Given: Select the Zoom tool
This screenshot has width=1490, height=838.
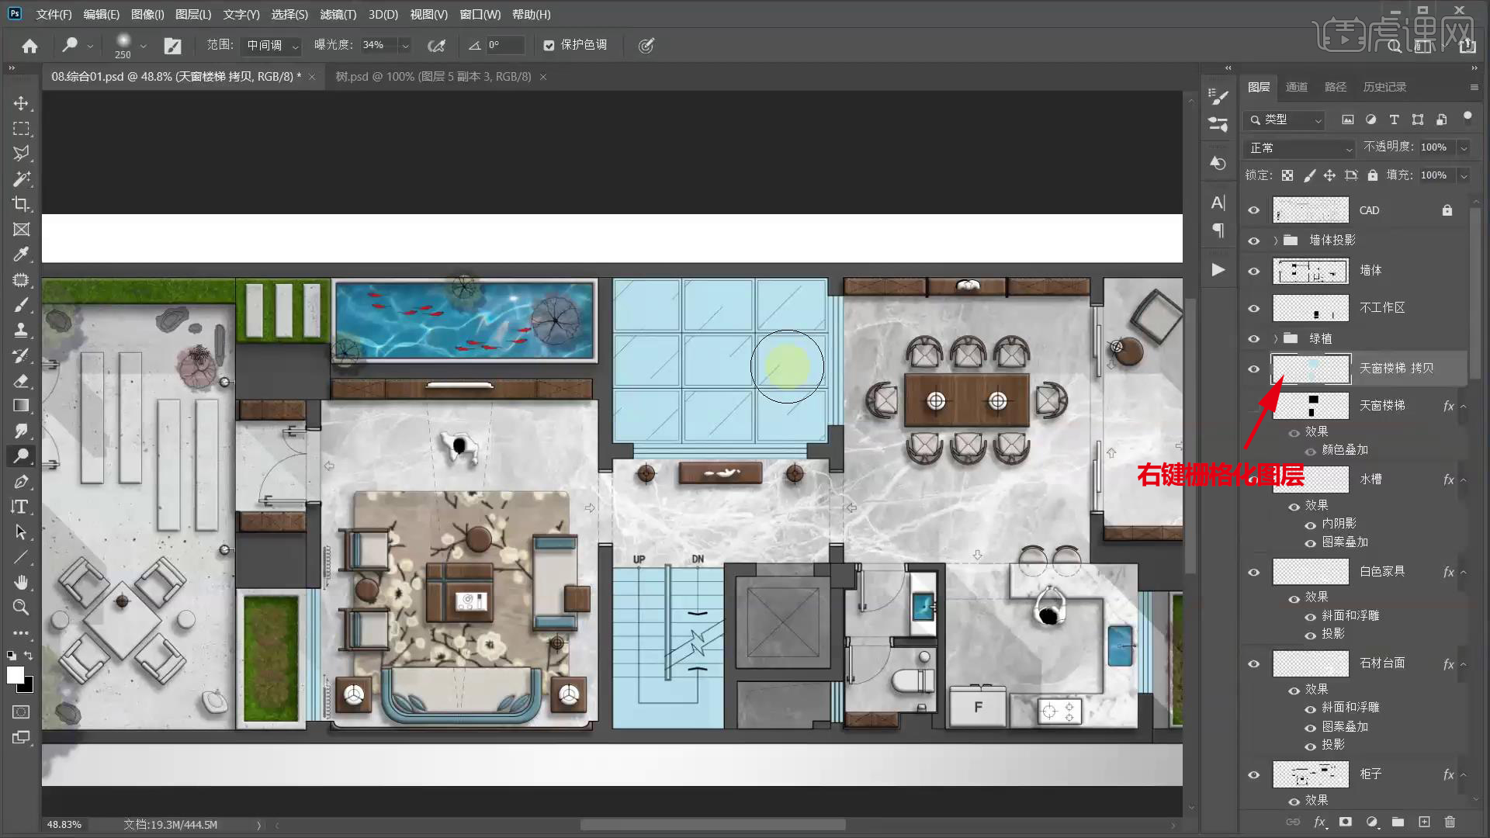Looking at the screenshot, I should point(21,607).
